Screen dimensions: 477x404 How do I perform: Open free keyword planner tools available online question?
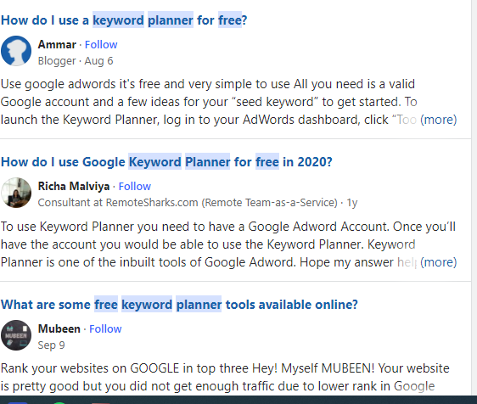tap(179, 305)
